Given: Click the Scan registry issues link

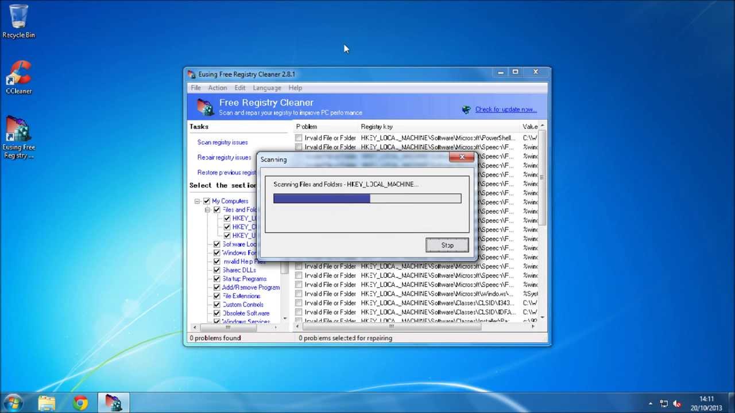Looking at the screenshot, I should tap(223, 142).
